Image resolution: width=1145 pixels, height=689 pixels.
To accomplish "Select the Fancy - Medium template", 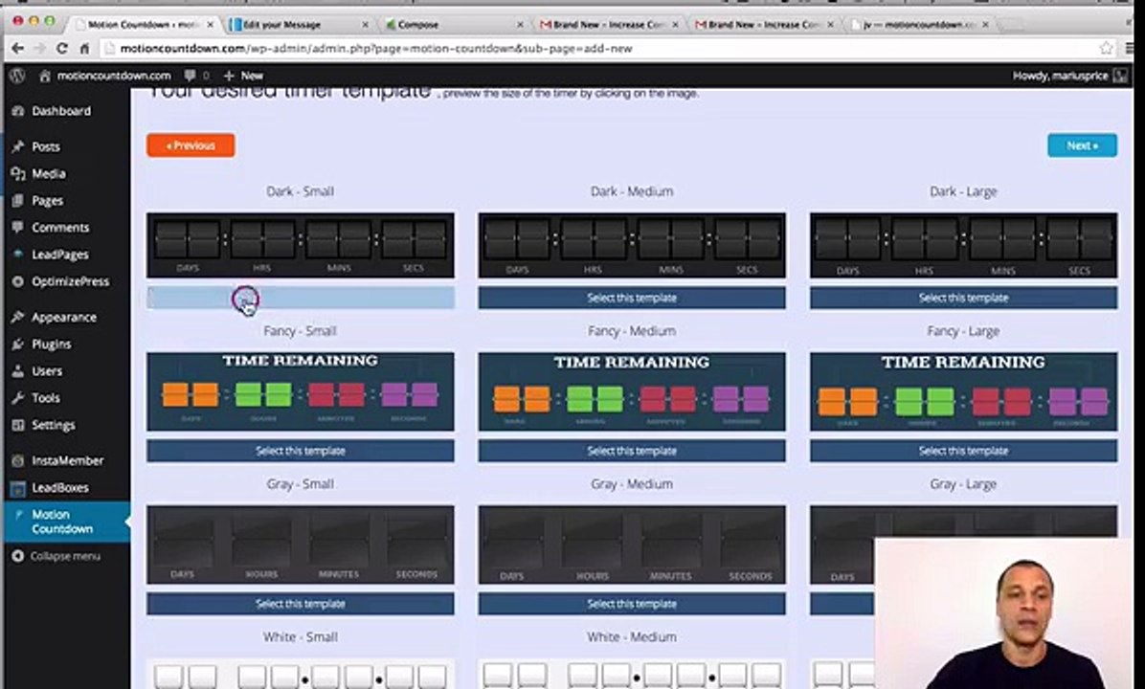I will point(632,451).
